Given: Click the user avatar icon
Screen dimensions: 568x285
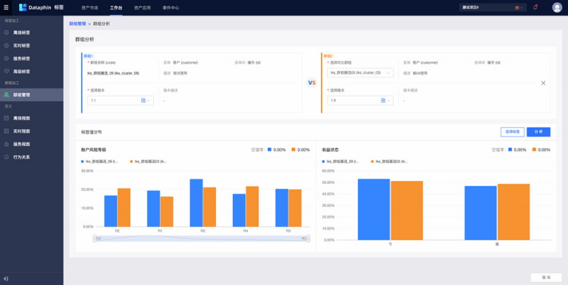Looking at the screenshot, I should [x=557, y=7].
